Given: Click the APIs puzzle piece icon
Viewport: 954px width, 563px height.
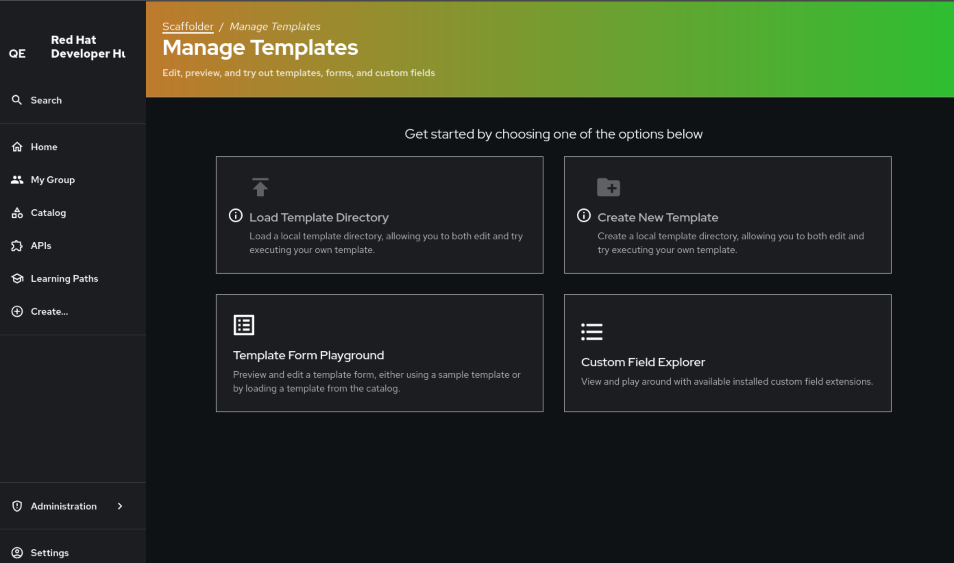Looking at the screenshot, I should tap(17, 246).
